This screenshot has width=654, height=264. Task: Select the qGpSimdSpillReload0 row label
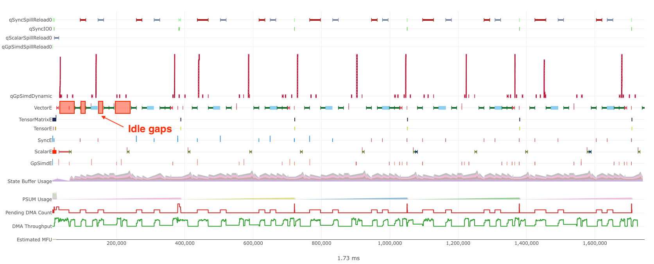[x=27, y=47]
